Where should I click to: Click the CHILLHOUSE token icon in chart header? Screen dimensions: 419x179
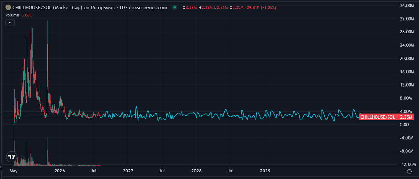(x=8, y=8)
